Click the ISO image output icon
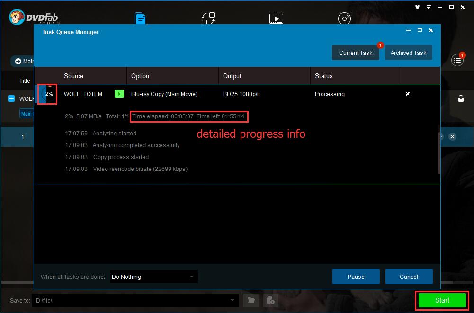The width and height of the screenshot is (474, 313). (x=270, y=300)
